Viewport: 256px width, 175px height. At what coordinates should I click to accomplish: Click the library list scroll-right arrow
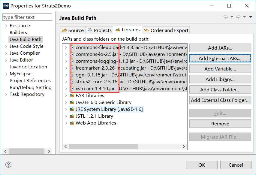184,146
